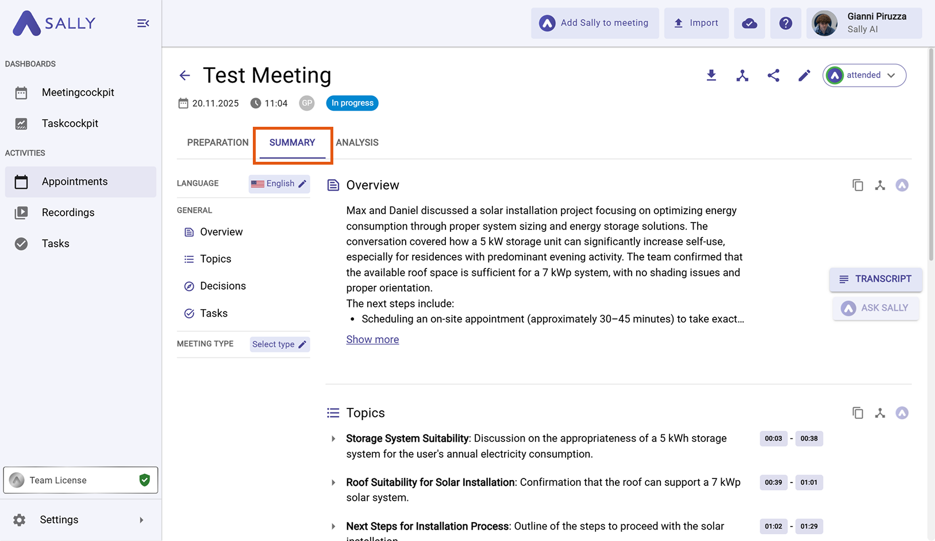Change the English language setting
The width and height of the screenshot is (935, 541).
(x=279, y=184)
